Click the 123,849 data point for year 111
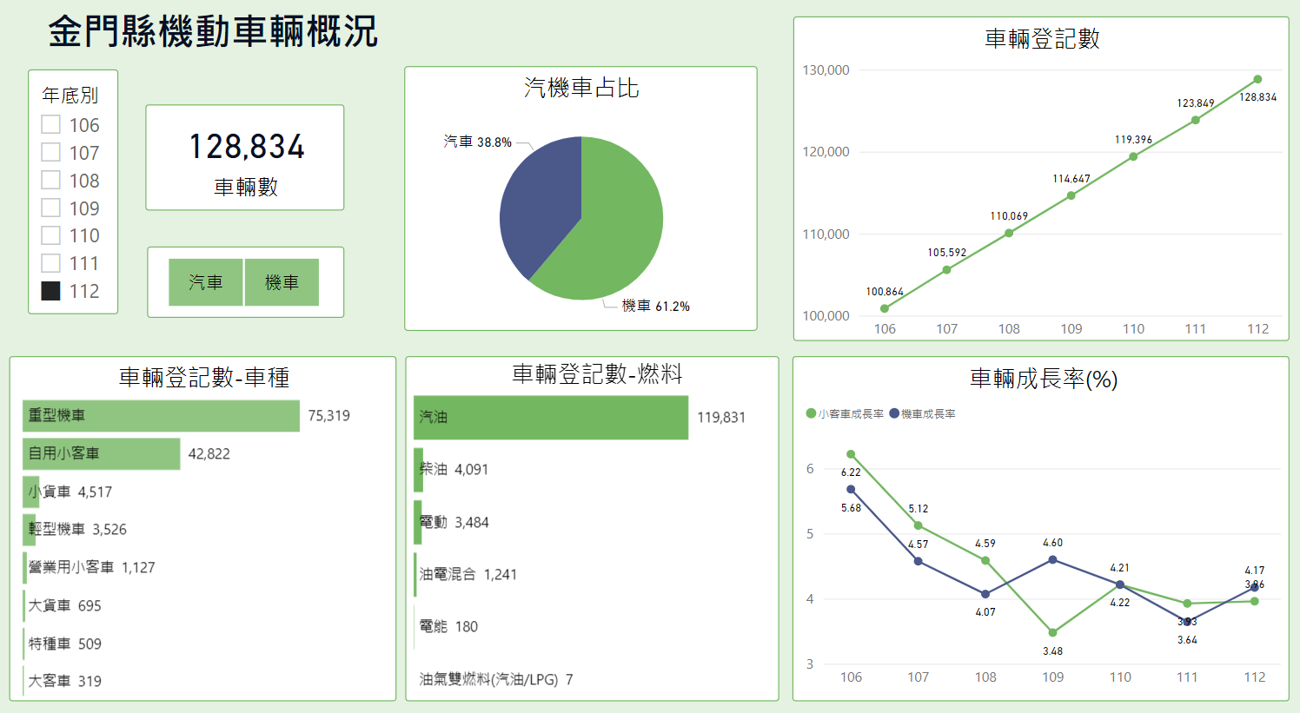1300x713 pixels. click(x=1196, y=120)
